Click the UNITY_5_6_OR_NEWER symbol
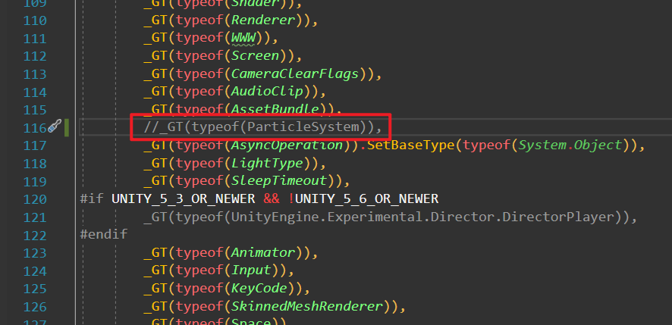Screen dimensions: 672x325 (x=367, y=199)
